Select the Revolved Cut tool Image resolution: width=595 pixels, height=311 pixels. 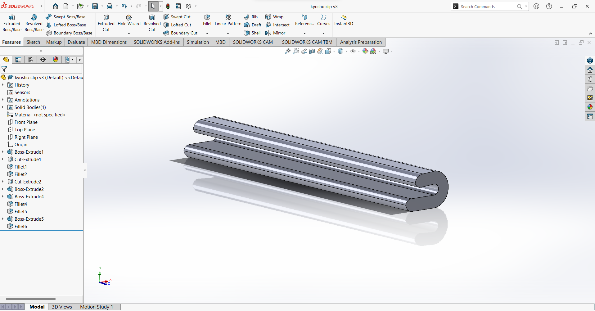tap(152, 23)
